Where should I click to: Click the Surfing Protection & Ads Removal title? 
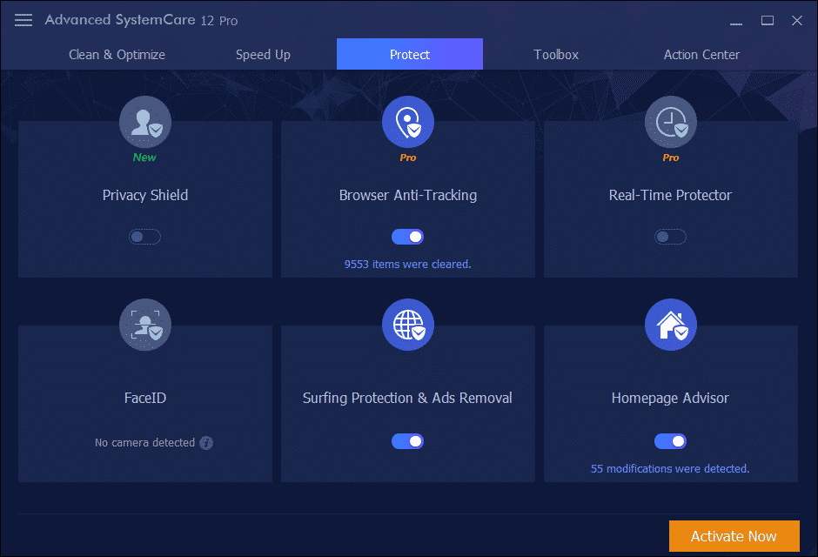coord(407,398)
